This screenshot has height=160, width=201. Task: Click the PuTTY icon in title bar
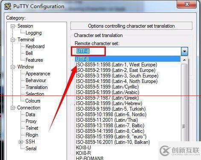point(8,6)
